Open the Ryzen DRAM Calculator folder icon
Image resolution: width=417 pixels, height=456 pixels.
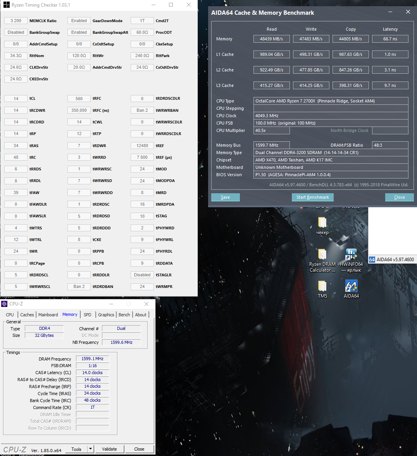tap(322, 254)
